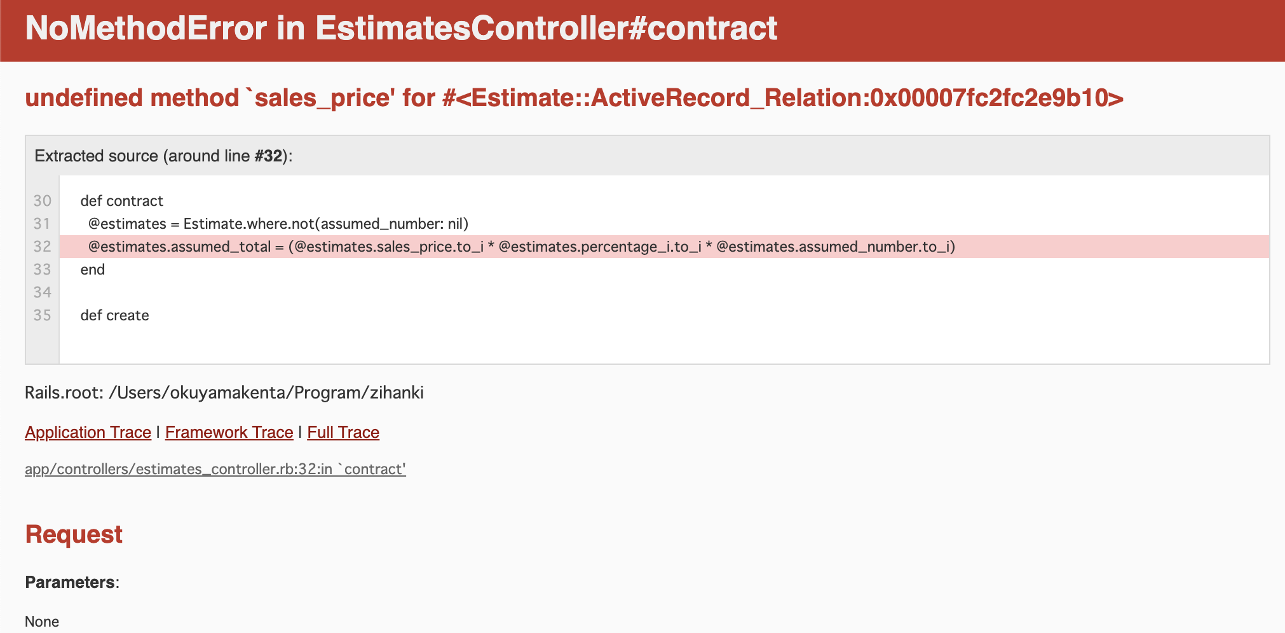Click the Rails.root path text
This screenshot has width=1285, height=633.
(224, 393)
